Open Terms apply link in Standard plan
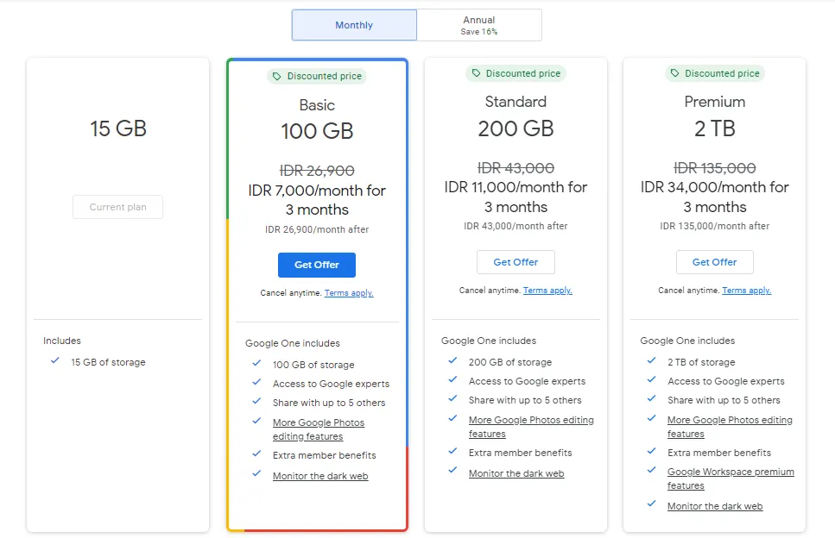The width and height of the screenshot is (835, 538). (x=547, y=291)
